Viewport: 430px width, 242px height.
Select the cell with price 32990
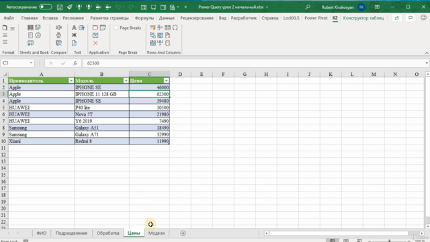tap(149, 134)
